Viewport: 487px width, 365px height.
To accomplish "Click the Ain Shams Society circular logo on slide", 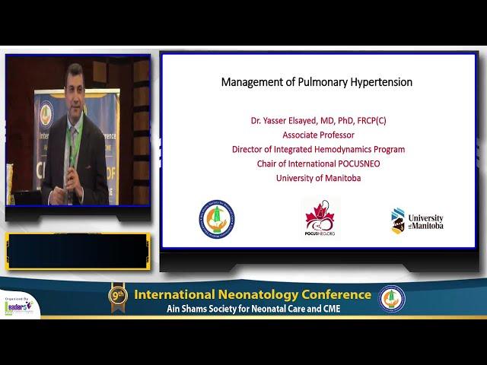I will pyautogui.click(x=217, y=219).
